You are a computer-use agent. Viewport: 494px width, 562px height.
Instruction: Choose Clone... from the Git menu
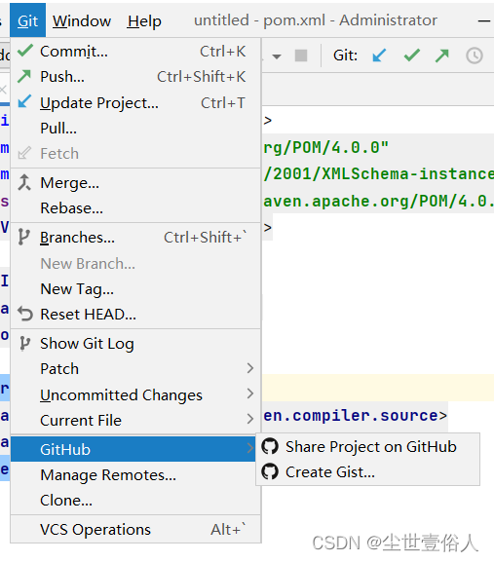135,501
